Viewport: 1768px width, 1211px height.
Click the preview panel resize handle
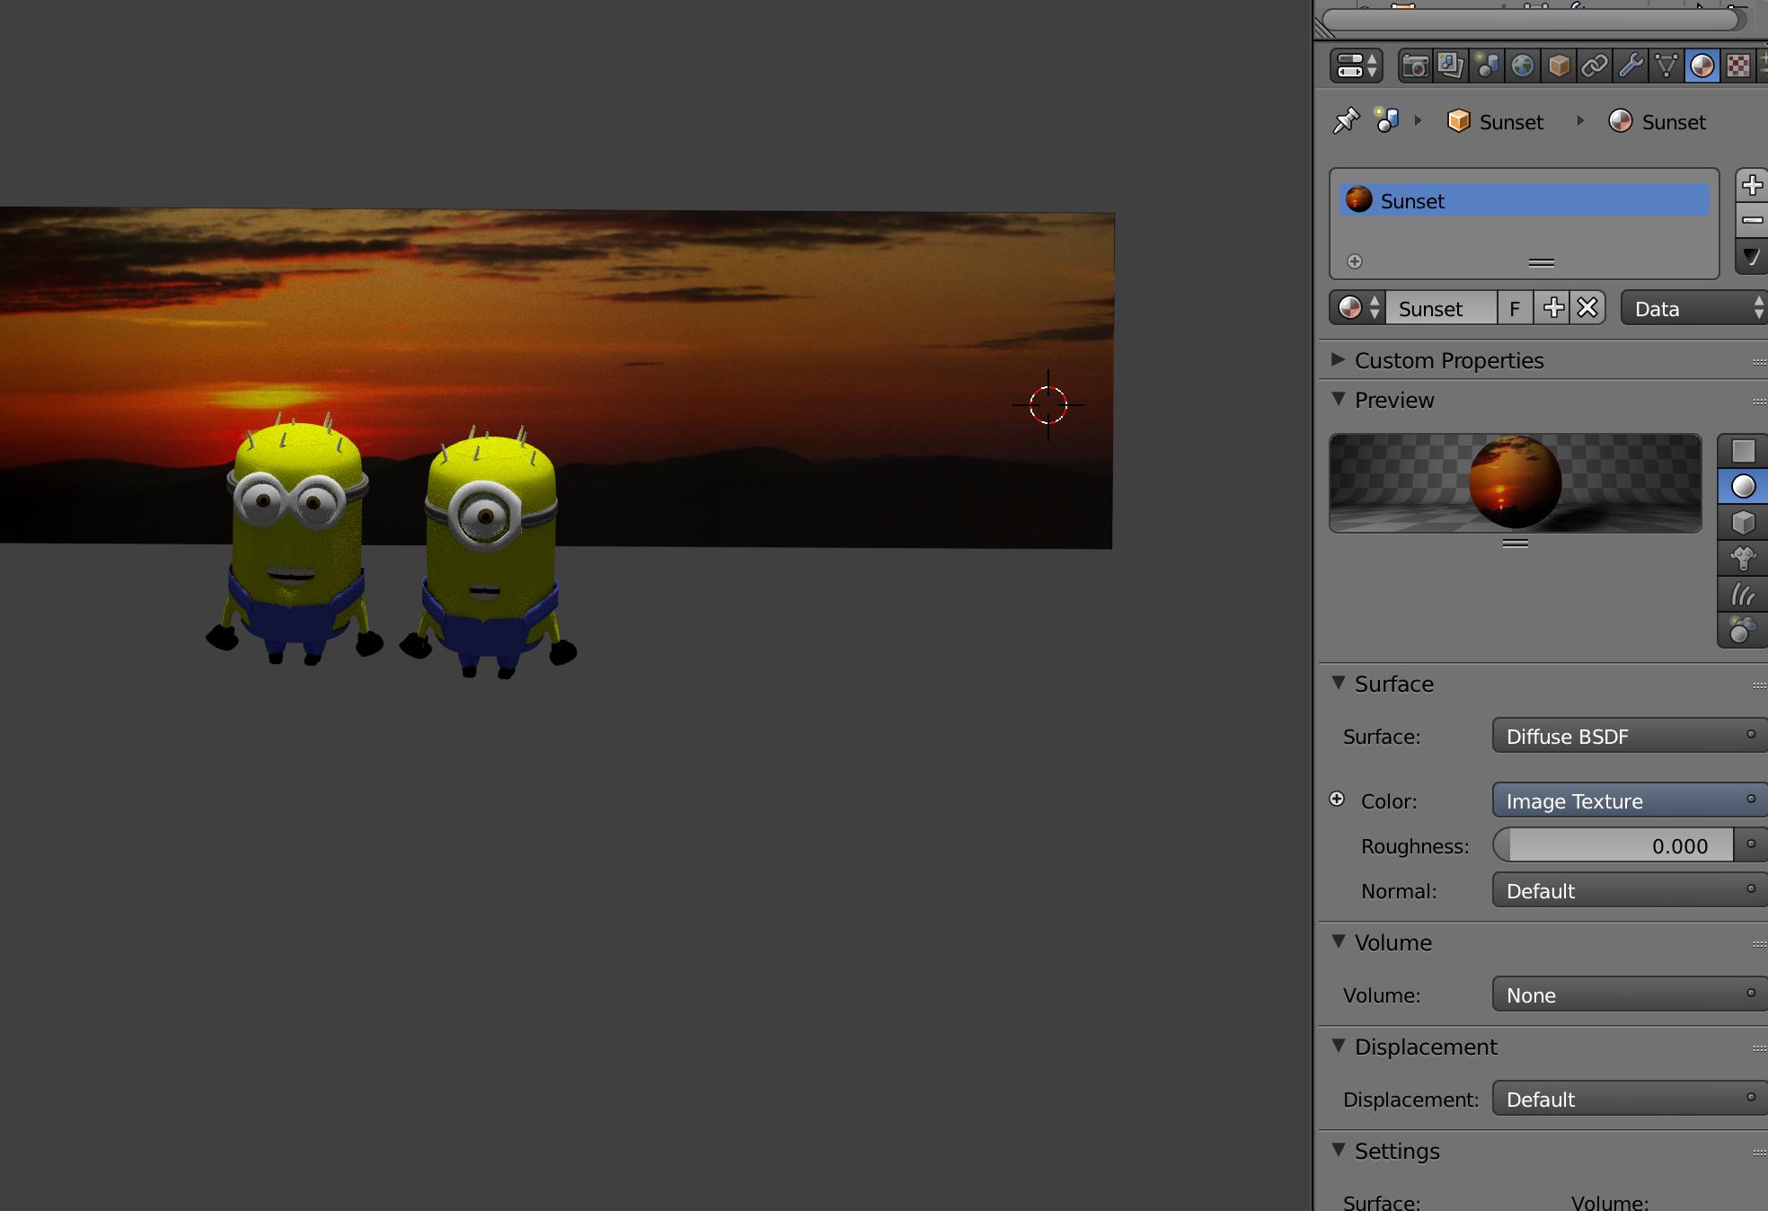point(1516,543)
